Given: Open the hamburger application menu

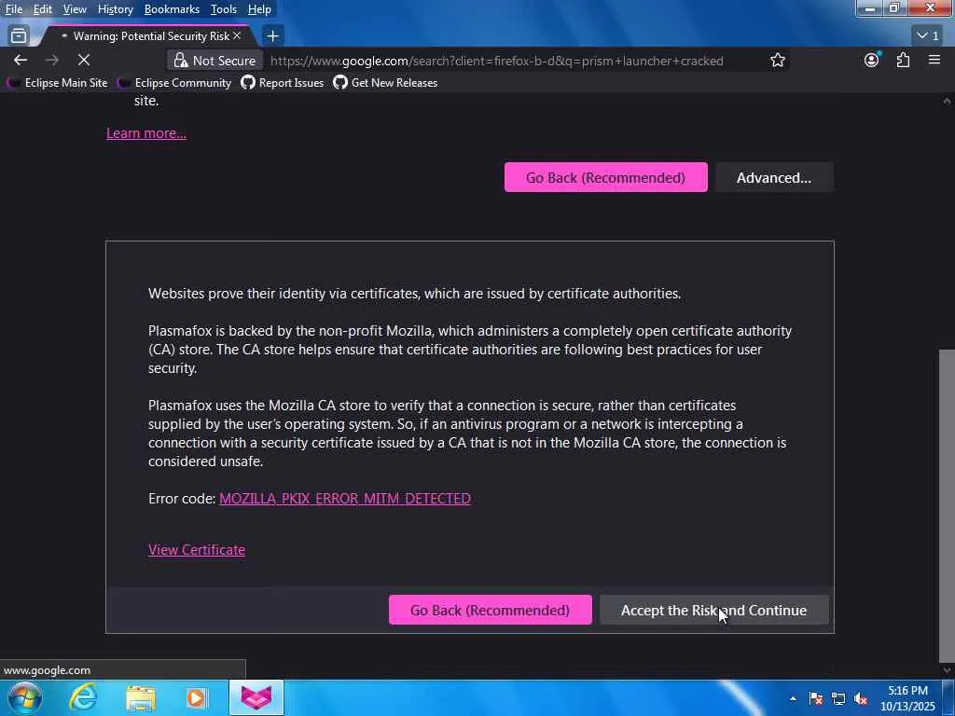Looking at the screenshot, I should click(x=934, y=61).
